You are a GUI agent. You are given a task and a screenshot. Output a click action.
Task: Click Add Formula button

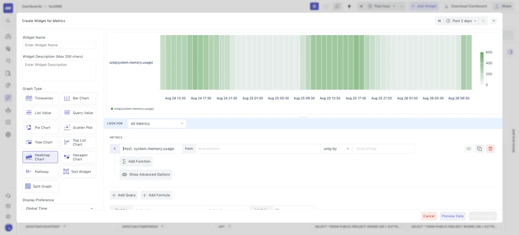point(156,195)
